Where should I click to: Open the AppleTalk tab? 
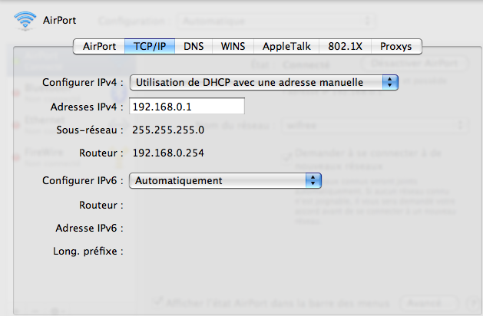click(286, 47)
